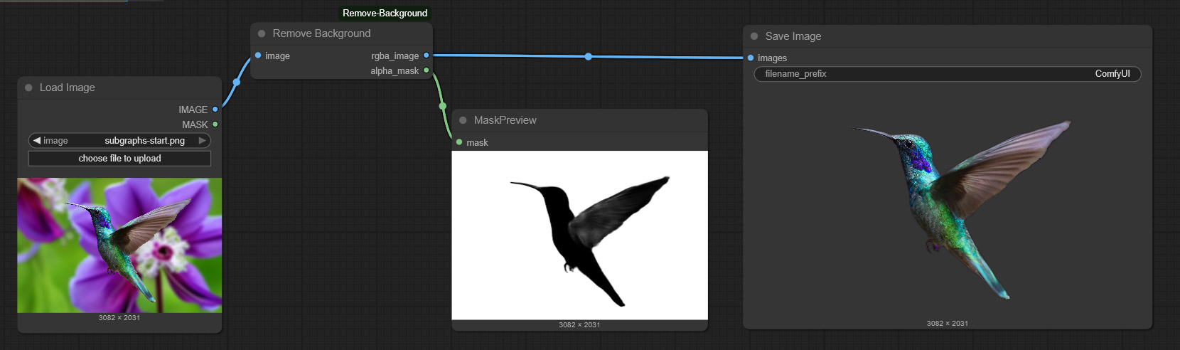Screen dimensions: 1180x350
Task: Click the rgba_image output port
Action: pyautogui.click(x=426, y=55)
